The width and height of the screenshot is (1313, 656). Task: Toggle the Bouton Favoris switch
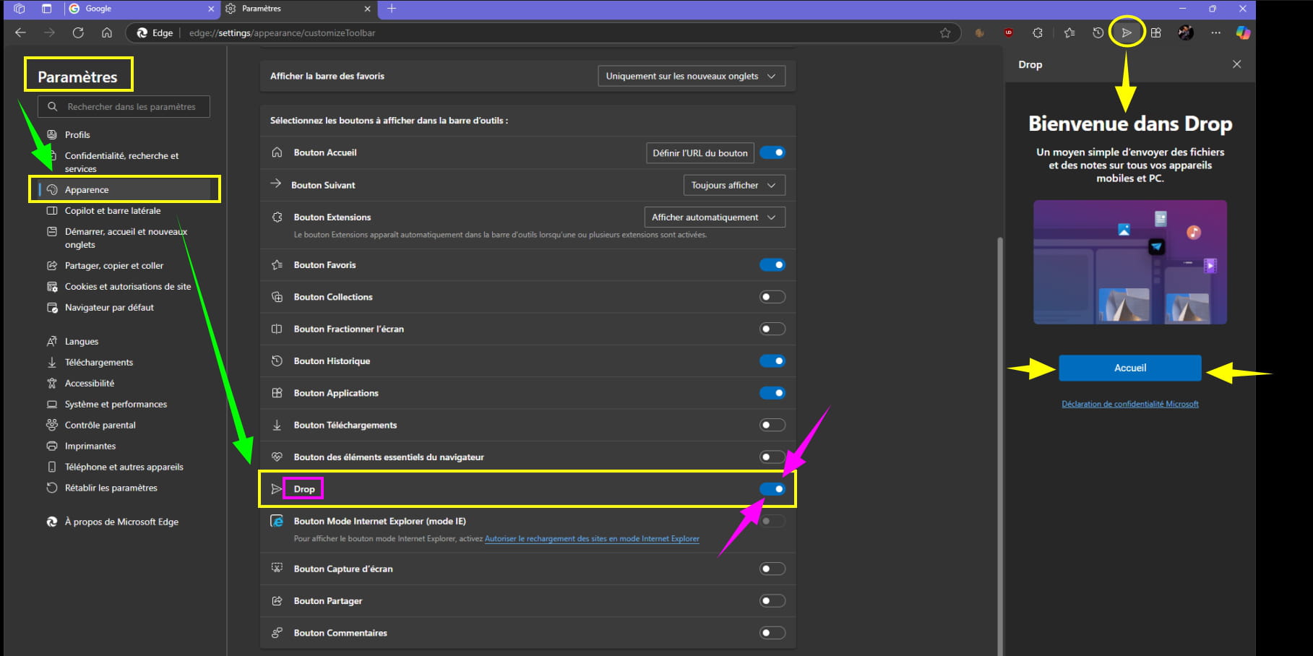click(x=772, y=265)
